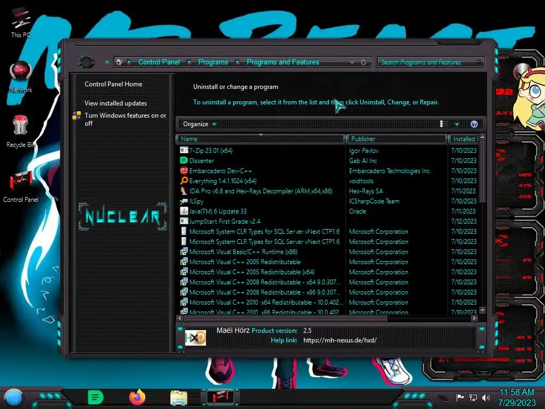This screenshot has height=409, width=545.
Task: Click the back navigation orb in window
Action: click(x=86, y=62)
